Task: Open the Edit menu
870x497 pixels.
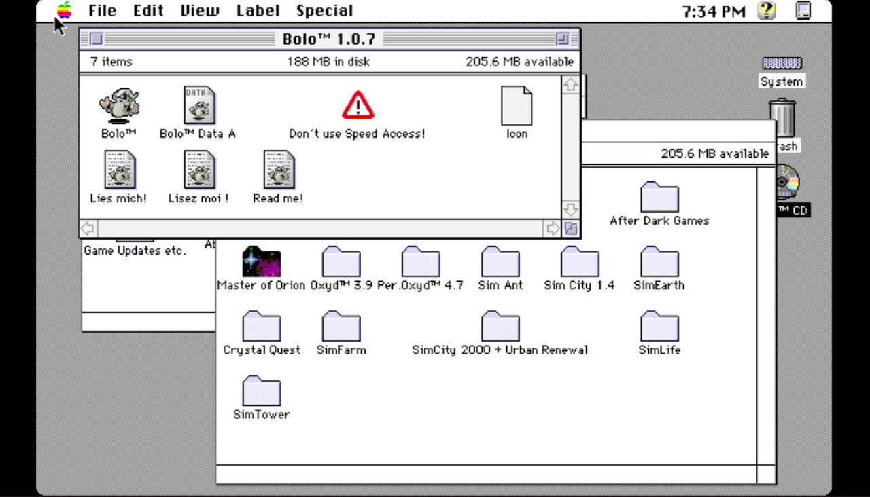Action: [148, 11]
